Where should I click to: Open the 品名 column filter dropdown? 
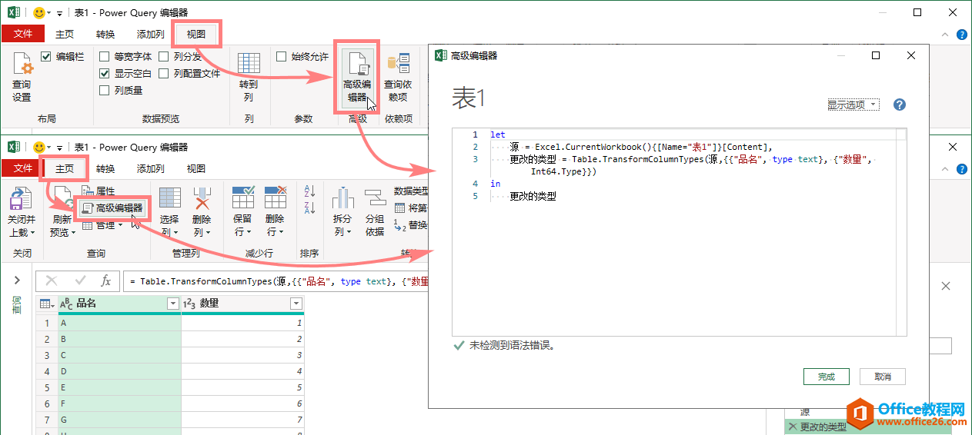tap(173, 304)
